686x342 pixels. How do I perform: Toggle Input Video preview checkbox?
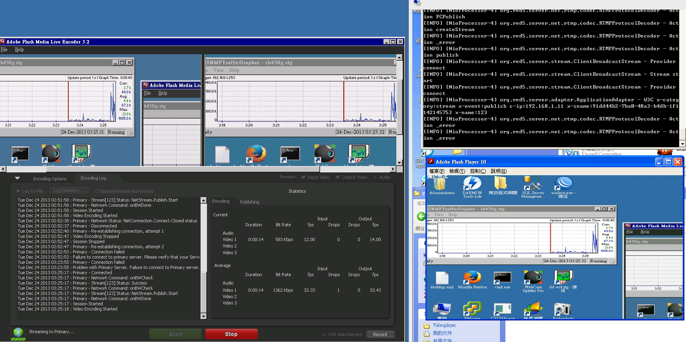[x=303, y=177]
